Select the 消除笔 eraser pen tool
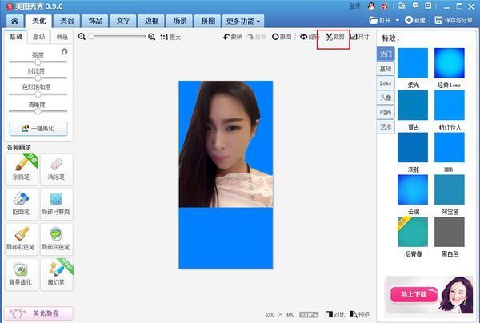 (56, 167)
